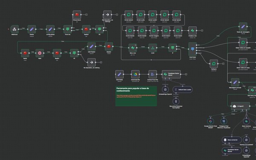Add node after Supabase Vector Store1 output
Image resolution: width=256 pixels, height=160 pixels.
tap(186, 74)
